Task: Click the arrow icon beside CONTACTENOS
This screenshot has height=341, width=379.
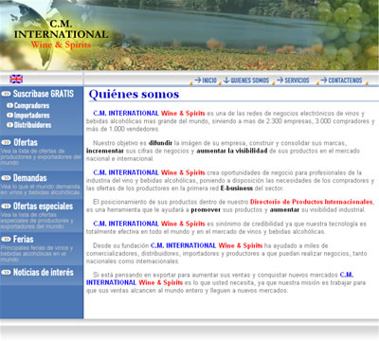Action: click(x=324, y=81)
